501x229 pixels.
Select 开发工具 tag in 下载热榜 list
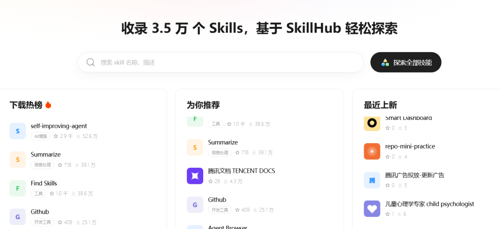click(x=43, y=222)
